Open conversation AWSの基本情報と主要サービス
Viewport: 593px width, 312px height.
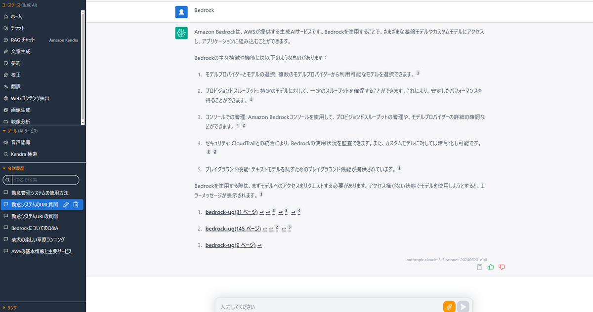point(42,251)
